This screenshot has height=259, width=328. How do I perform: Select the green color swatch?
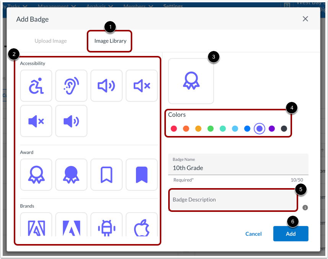click(210, 129)
